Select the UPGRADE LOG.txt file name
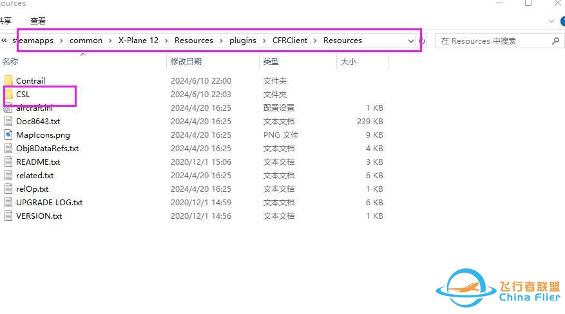 pyautogui.click(x=50, y=202)
